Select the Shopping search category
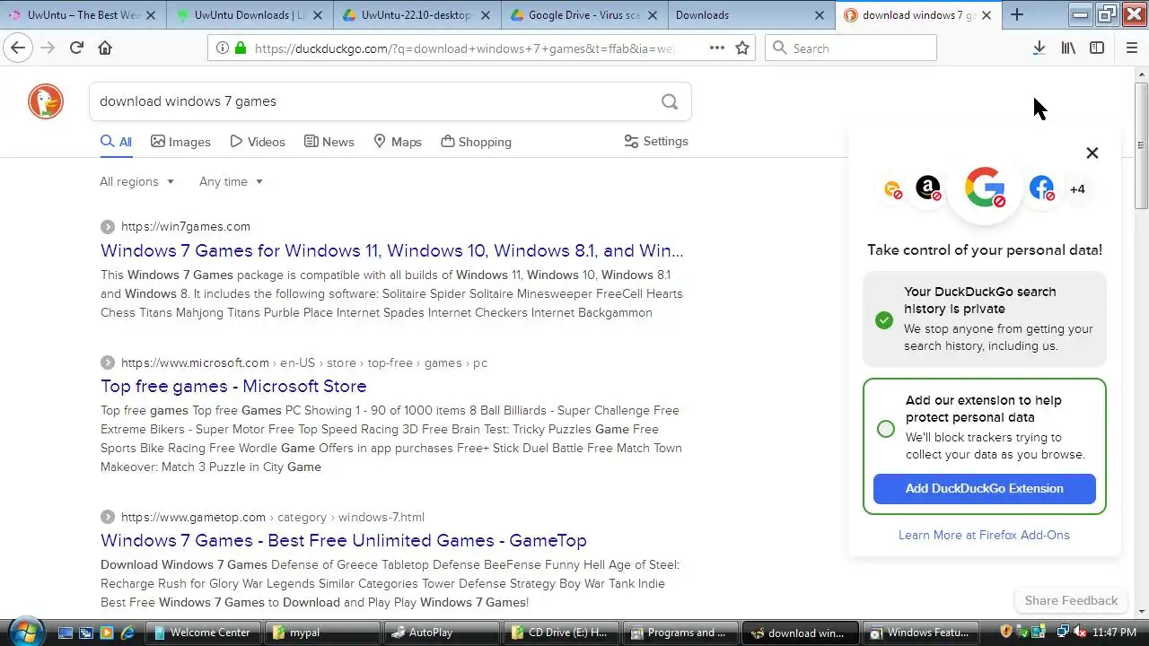The height and width of the screenshot is (646, 1149). [x=477, y=142]
